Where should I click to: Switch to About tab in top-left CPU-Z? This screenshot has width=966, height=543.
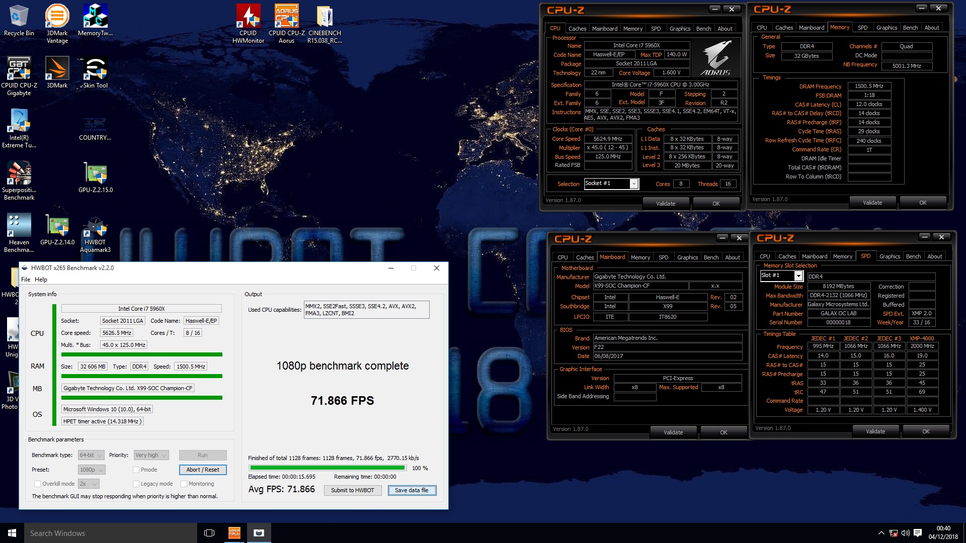[x=725, y=29]
